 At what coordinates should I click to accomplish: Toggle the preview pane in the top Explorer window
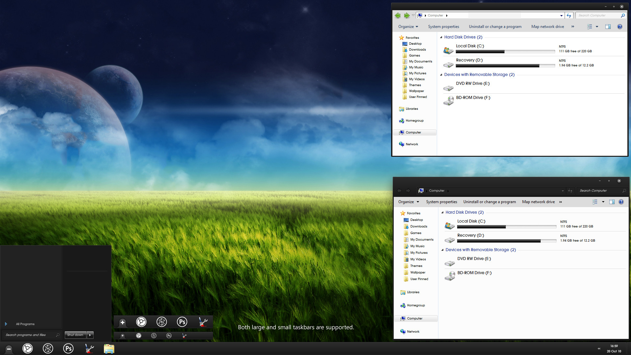(608, 27)
